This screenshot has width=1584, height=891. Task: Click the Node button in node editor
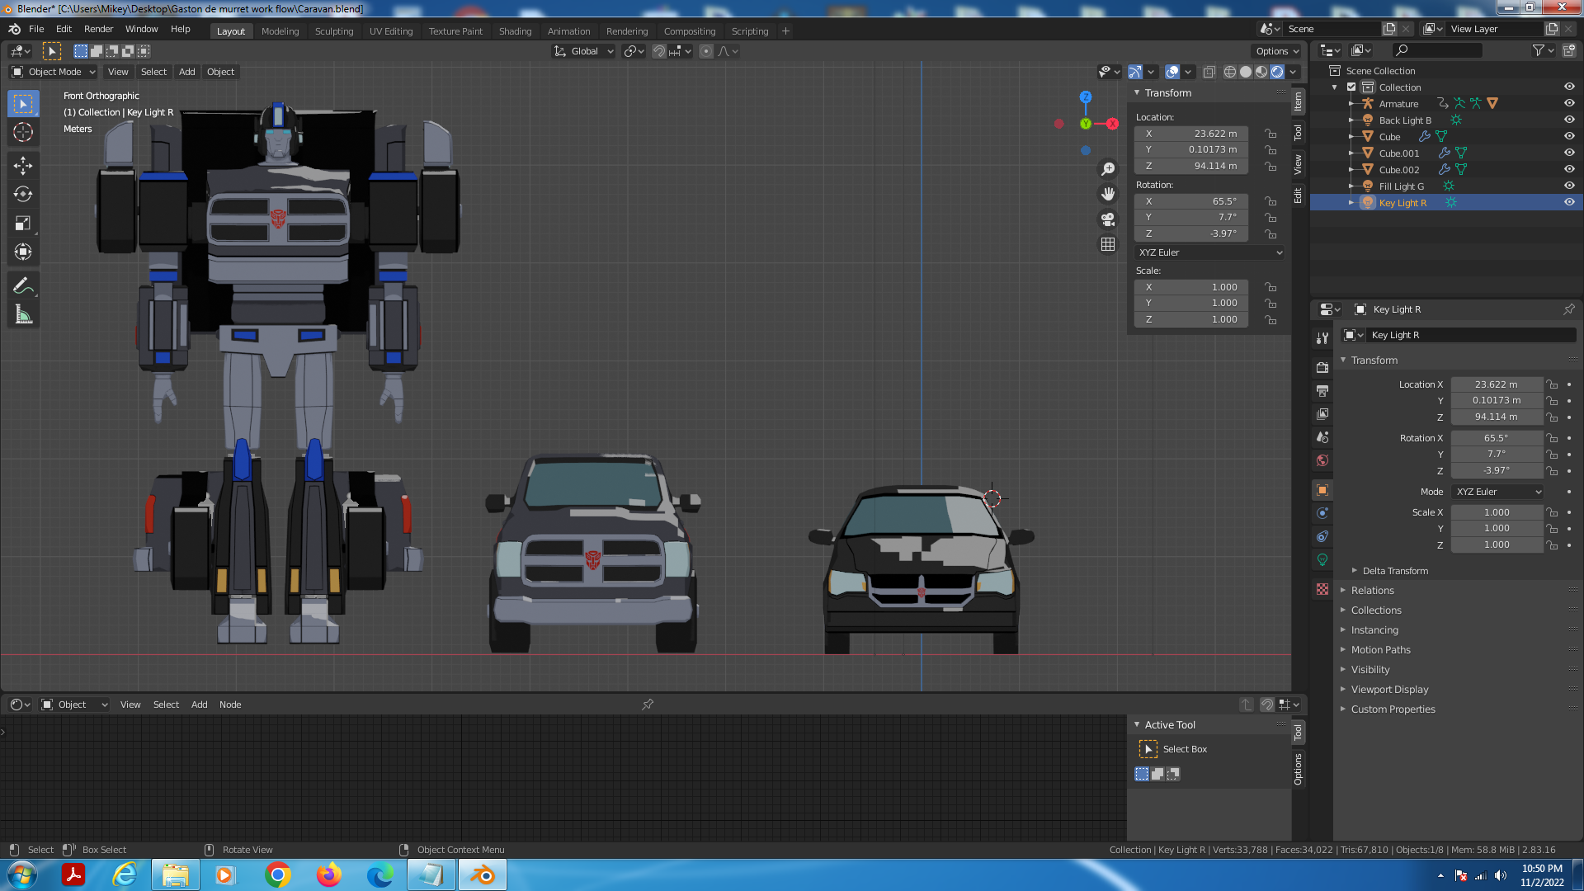coord(230,705)
